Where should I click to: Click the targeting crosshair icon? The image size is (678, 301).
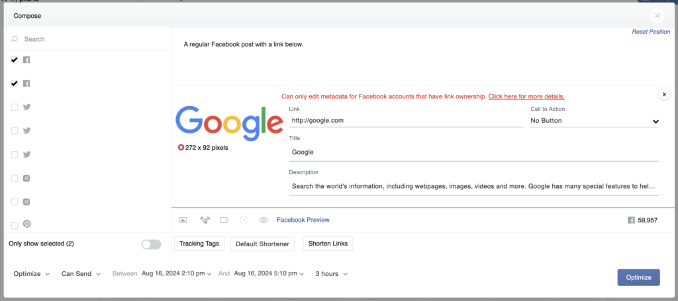tap(244, 220)
